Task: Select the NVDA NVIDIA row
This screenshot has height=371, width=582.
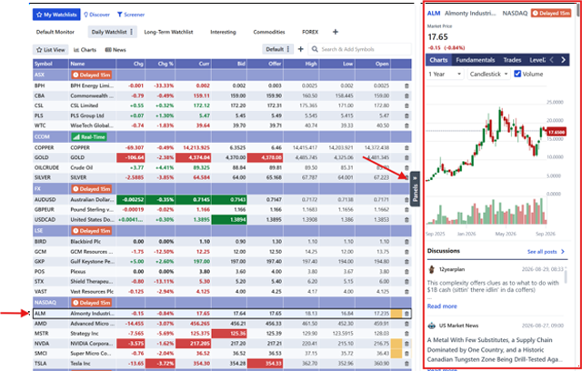Action: pyautogui.click(x=222, y=344)
